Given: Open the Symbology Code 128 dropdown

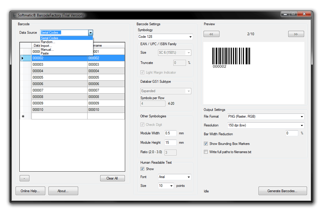Looking at the screenshot, I should 165,37.
